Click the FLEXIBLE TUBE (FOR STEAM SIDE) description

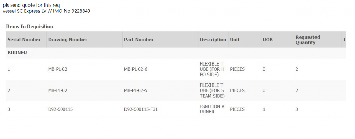pos(212,91)
